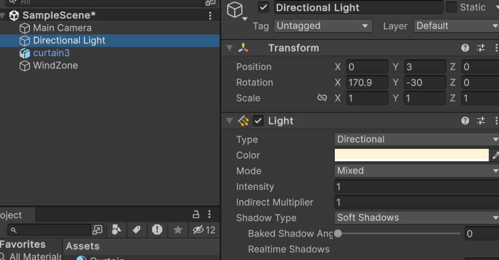499x260 pixels.
Task: Click the favorites star icon in Project
Action: coord(178,230)
